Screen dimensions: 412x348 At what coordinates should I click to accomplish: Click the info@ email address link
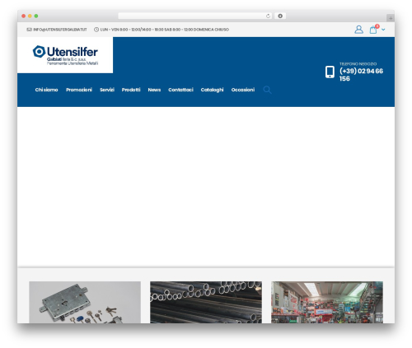pos(60,30)
